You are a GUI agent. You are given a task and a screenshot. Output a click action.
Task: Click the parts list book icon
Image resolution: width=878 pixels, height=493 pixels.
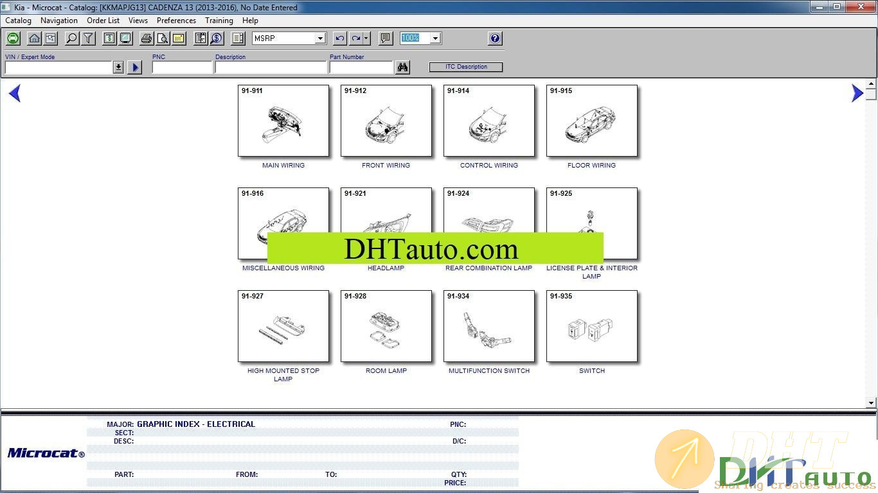pyautogui.click(x=201, y=39)
